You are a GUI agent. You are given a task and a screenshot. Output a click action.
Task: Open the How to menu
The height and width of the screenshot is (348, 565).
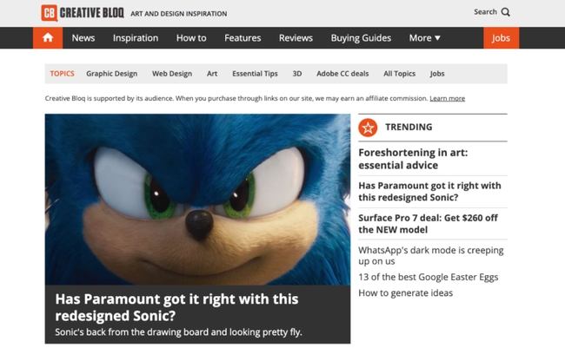(191, 38)
